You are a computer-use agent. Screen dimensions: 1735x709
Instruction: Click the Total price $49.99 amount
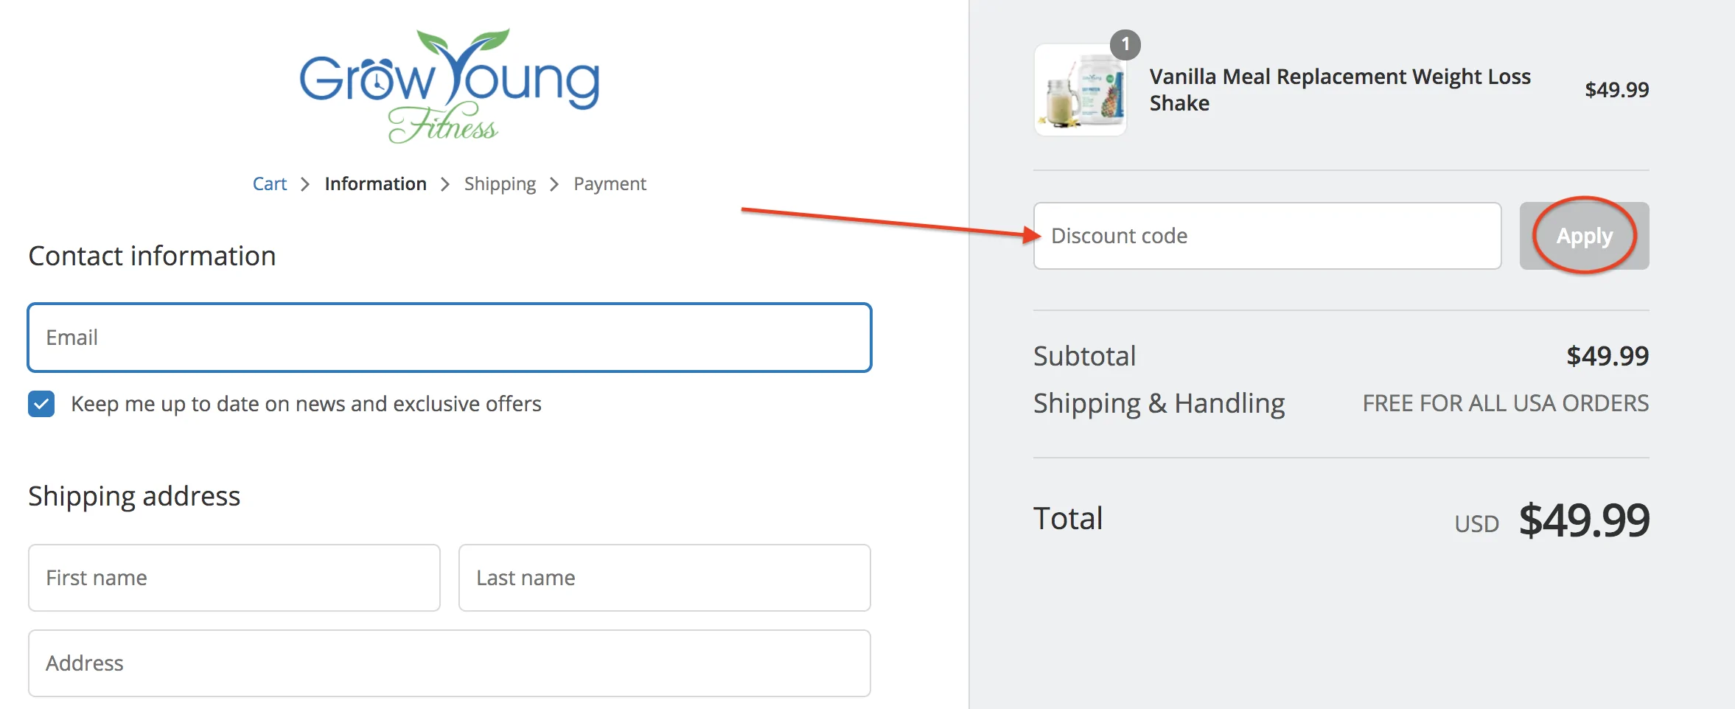(x=1584, y=520)
